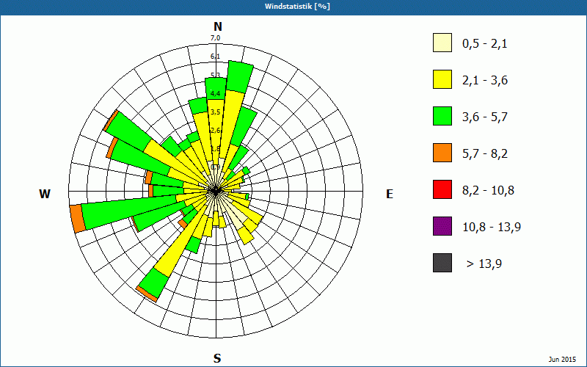The width and height of the screenshot is (587, 367).
Task: Click the 3,6 - 5,7 green legend swatch
Action: (x=442, y=116)
